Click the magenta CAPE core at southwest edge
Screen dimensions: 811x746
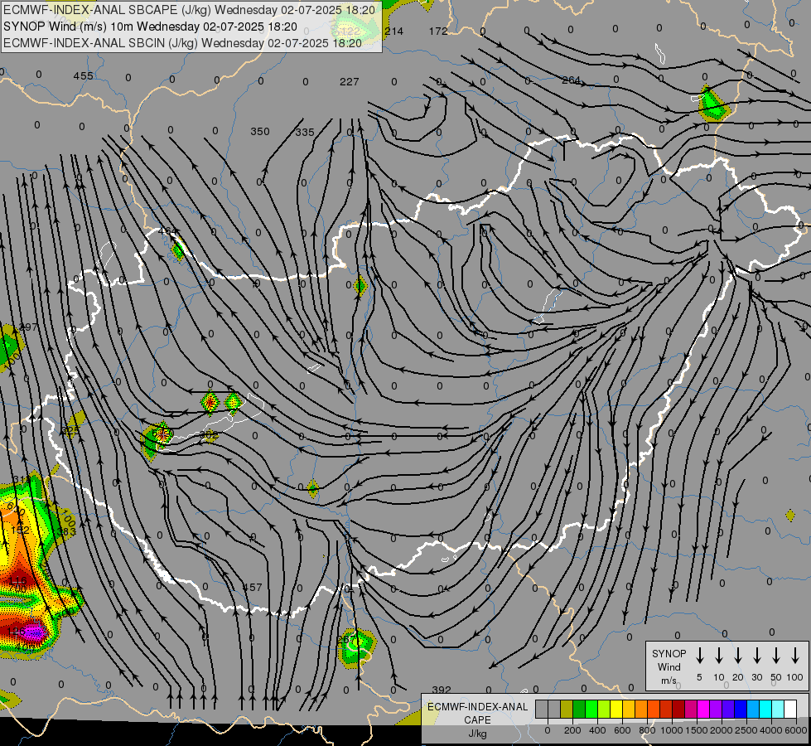34,632
